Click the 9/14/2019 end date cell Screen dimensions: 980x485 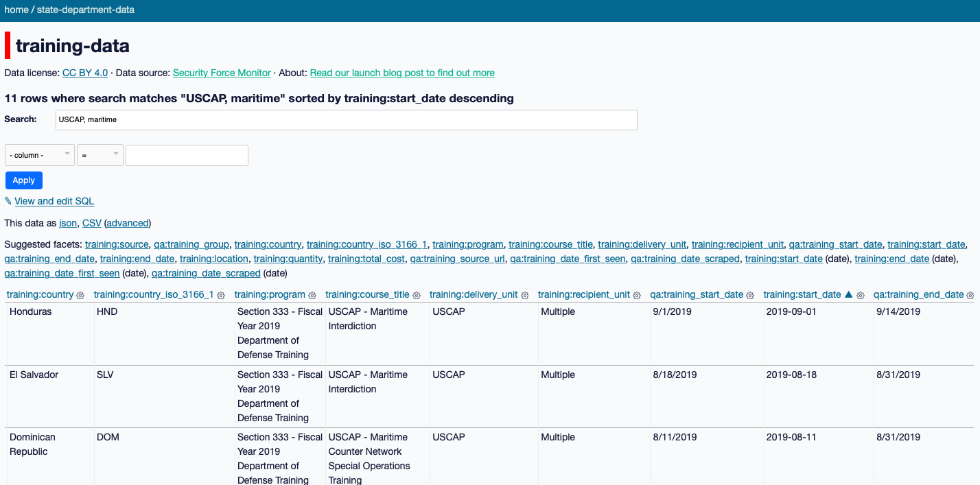[x=923, y=333]
